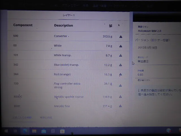Click warning icon next to Metallic sparkle coarse

click(x=120, y=97)
